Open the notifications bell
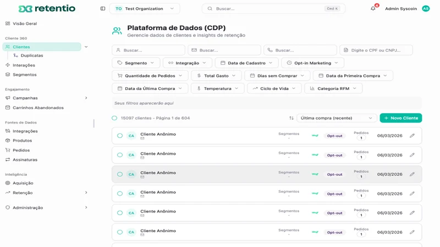Viewport: 440px width, 247px height. pyautogui.click(x=373, y=9)
